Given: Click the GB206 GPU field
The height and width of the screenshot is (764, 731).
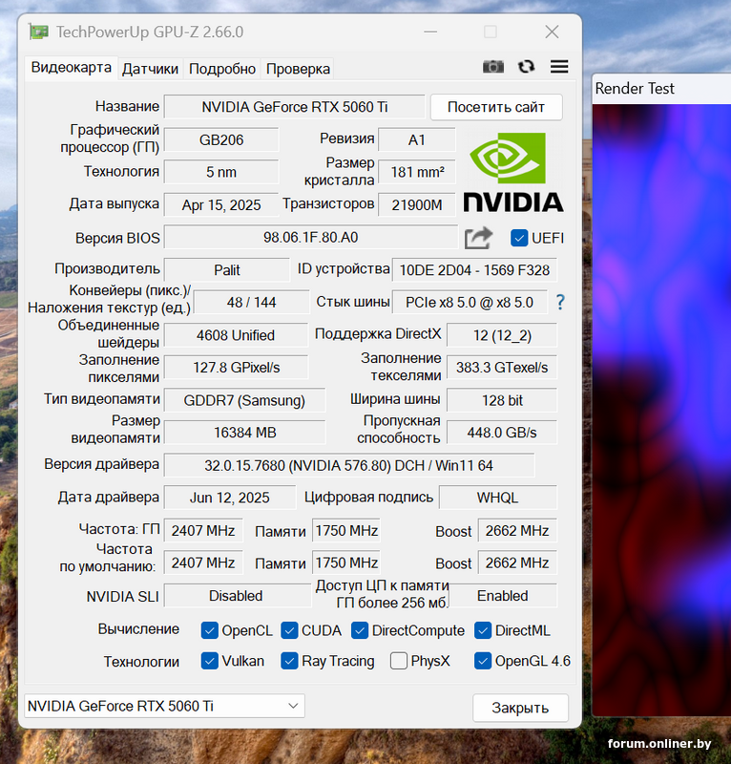Looking at the screenshot, I should (221, 140).
